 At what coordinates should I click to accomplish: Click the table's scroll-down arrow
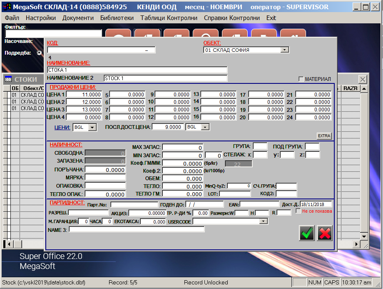pyautogui.click(x=364, y=237)
